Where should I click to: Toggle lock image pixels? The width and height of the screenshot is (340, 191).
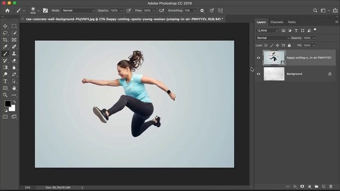tap(271, 46)
